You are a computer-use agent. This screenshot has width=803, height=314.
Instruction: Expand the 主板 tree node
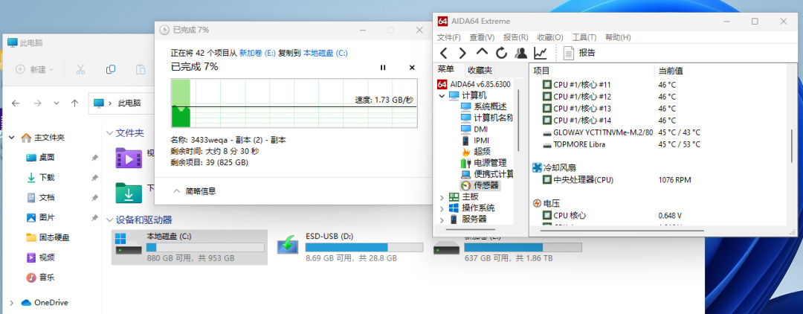[442, 197]
